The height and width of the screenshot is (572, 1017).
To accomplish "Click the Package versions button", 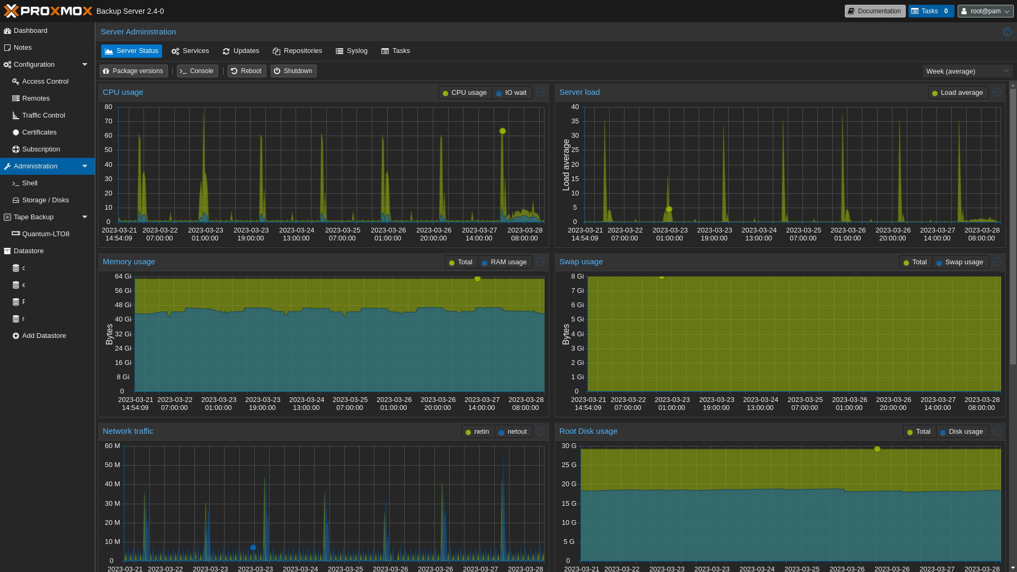I will [133, 71].
